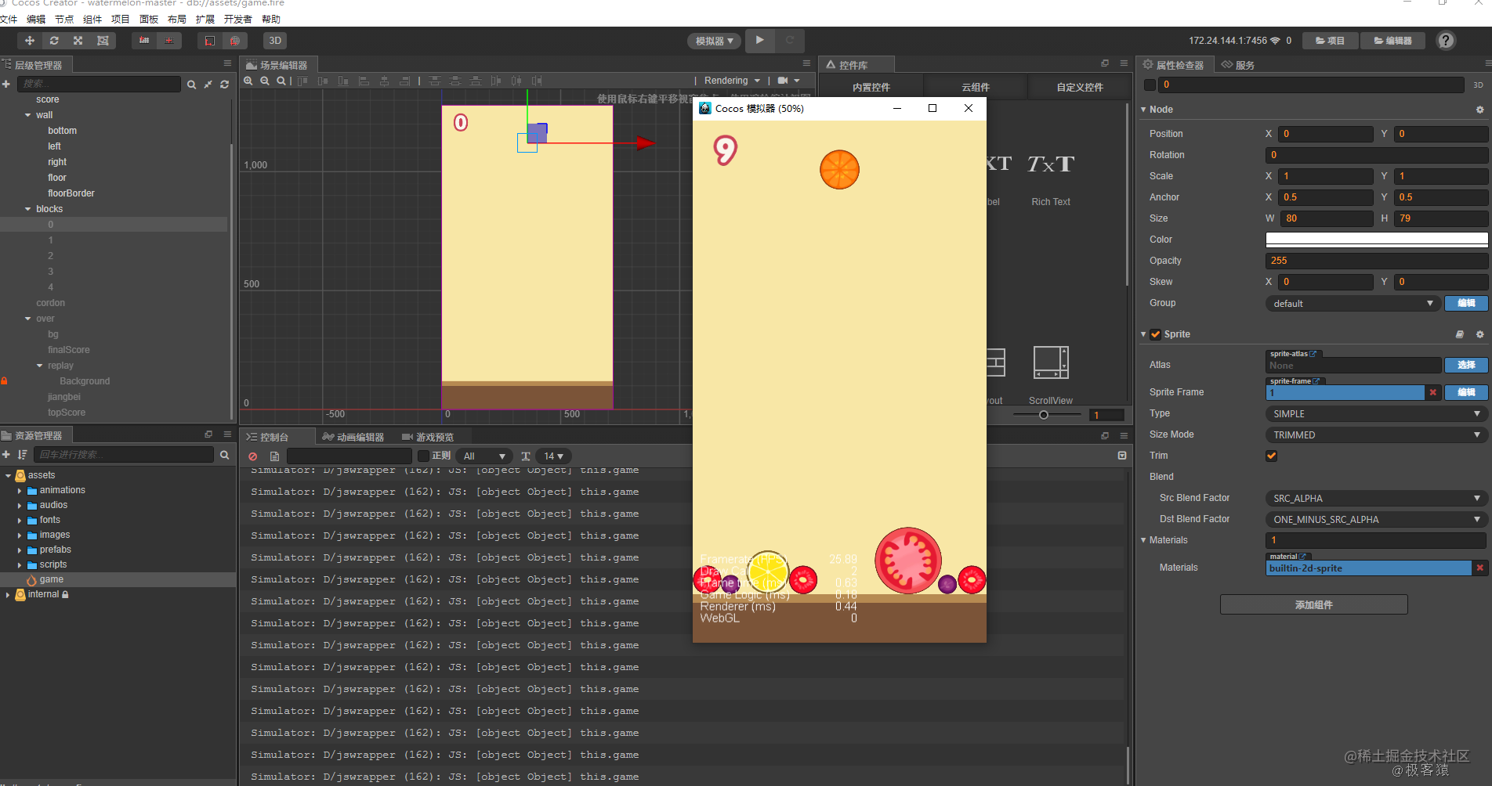Click the 项目 button in the top bar

click(1330, 41)
